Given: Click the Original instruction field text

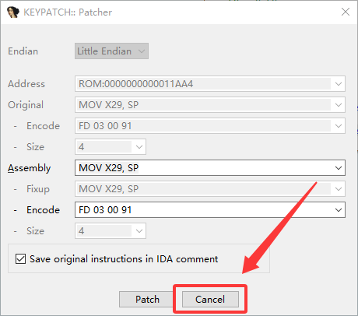Looking at the screenshot, I should tap(109, 105).
